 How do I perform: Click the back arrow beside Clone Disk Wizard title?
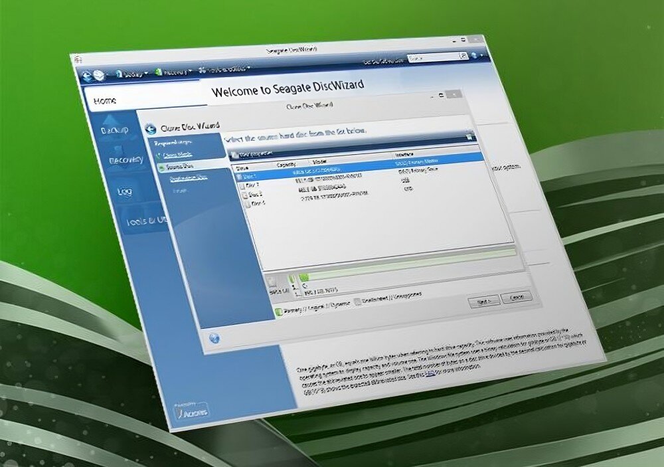pyautogui.click(x=149, y=128)
